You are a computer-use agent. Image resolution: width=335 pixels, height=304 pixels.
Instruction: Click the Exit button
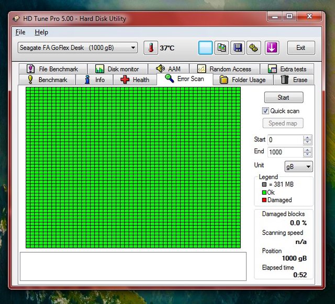pyautogui.click(x=301, y=48)
